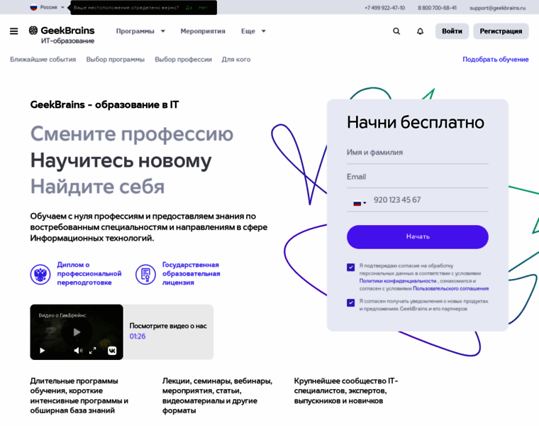Screen dimensions: 539x426
Task: Focus the Email input field
Action: (417, 177)
